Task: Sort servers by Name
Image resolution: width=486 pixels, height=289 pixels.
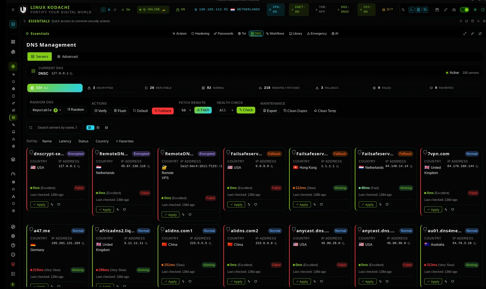Action: (x=47, y=141)
